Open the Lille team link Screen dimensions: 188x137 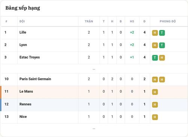23,32
